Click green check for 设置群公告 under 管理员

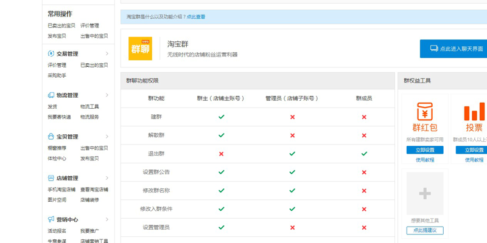[292, 172]
